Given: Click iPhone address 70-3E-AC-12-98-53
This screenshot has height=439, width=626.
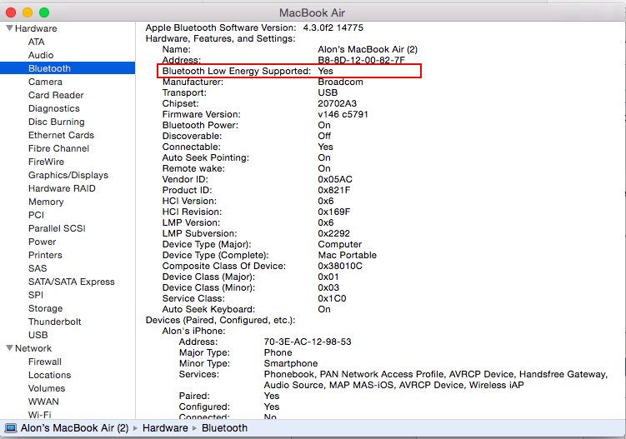Looking at the screenshot, I should (308, 342).
